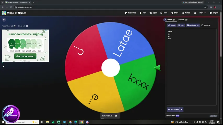Click the New version badge
This screenshot has height=125, width=223.
tap(177, 116)
